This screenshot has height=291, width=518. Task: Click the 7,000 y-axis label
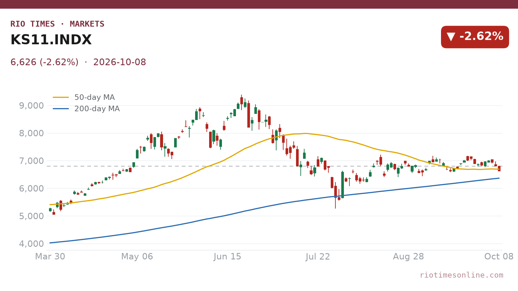pos(32,161)
